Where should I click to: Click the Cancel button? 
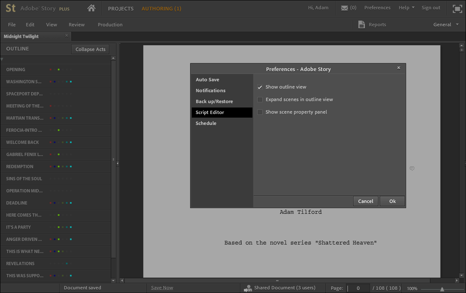pyautogui.click(x=366, y=201)
